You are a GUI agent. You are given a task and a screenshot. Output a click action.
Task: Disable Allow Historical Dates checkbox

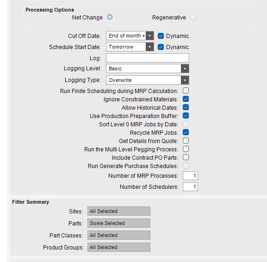click(x=186, y=107)
